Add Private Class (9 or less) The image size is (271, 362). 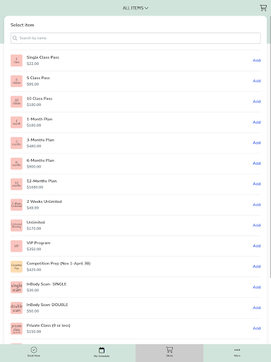pyautogui.click(x=257, y=328)
